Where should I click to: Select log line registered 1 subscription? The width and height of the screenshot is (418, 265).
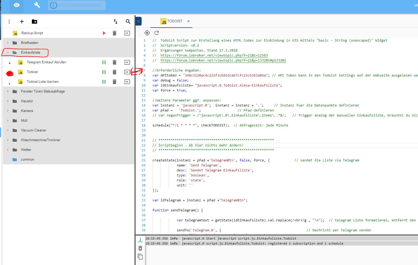click(x=281, y=243)
